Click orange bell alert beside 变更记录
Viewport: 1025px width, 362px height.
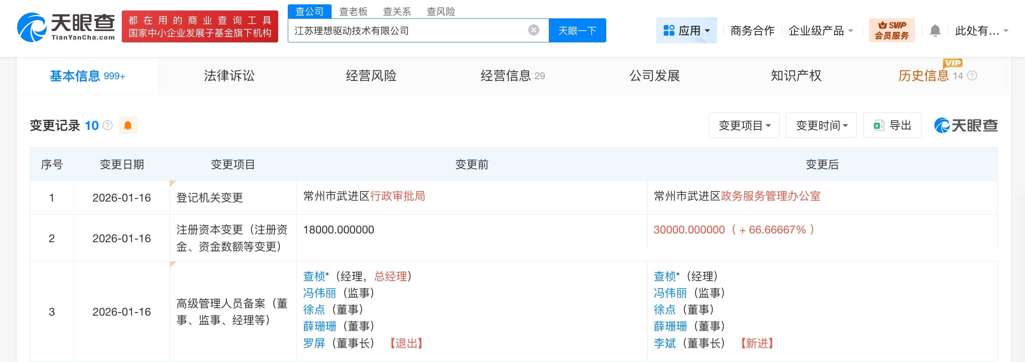click(x=128, y=125)
